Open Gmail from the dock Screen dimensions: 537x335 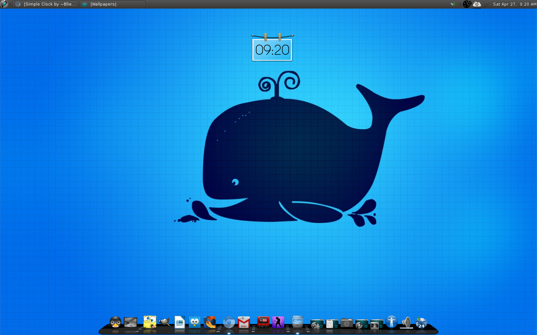244,322
